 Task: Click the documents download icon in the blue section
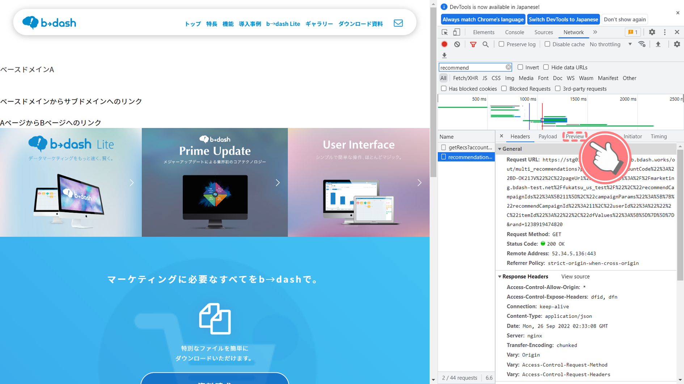point(215,319)
